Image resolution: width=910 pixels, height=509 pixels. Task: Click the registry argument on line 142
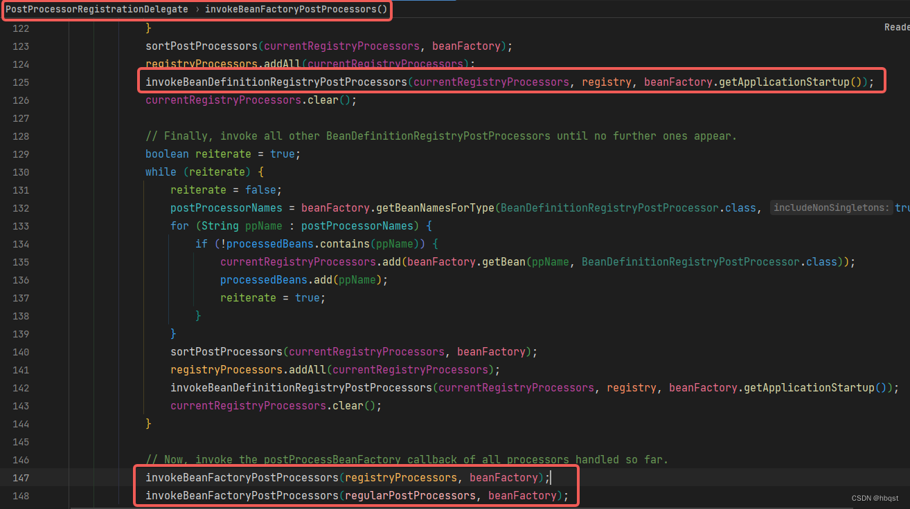pyautogui.click(x=632, y=388)
